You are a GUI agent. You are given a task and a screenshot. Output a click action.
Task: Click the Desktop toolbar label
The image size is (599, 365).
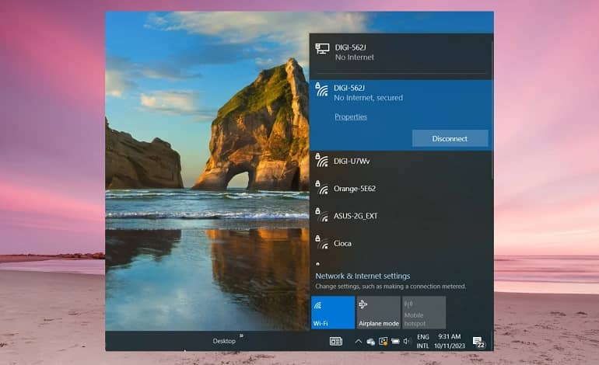pyautogui.click(x=224, y=341)
